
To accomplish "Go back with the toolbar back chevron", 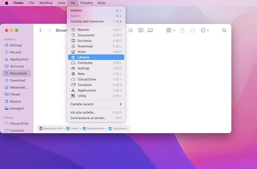I will pyautogui.click(x=40, y=30).
